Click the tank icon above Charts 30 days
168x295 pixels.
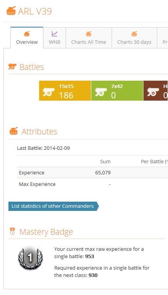(134, 34)
